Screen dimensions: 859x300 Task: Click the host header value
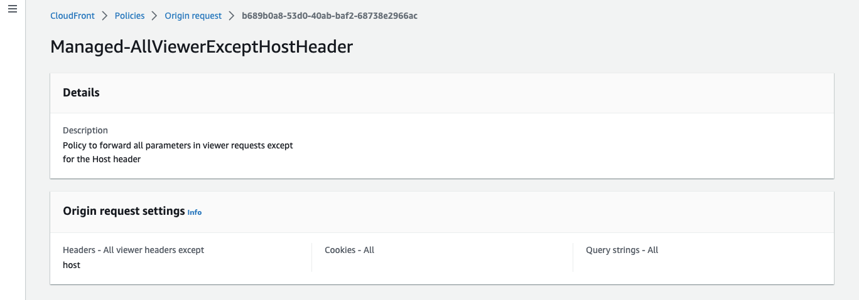[x=72, y=265]
